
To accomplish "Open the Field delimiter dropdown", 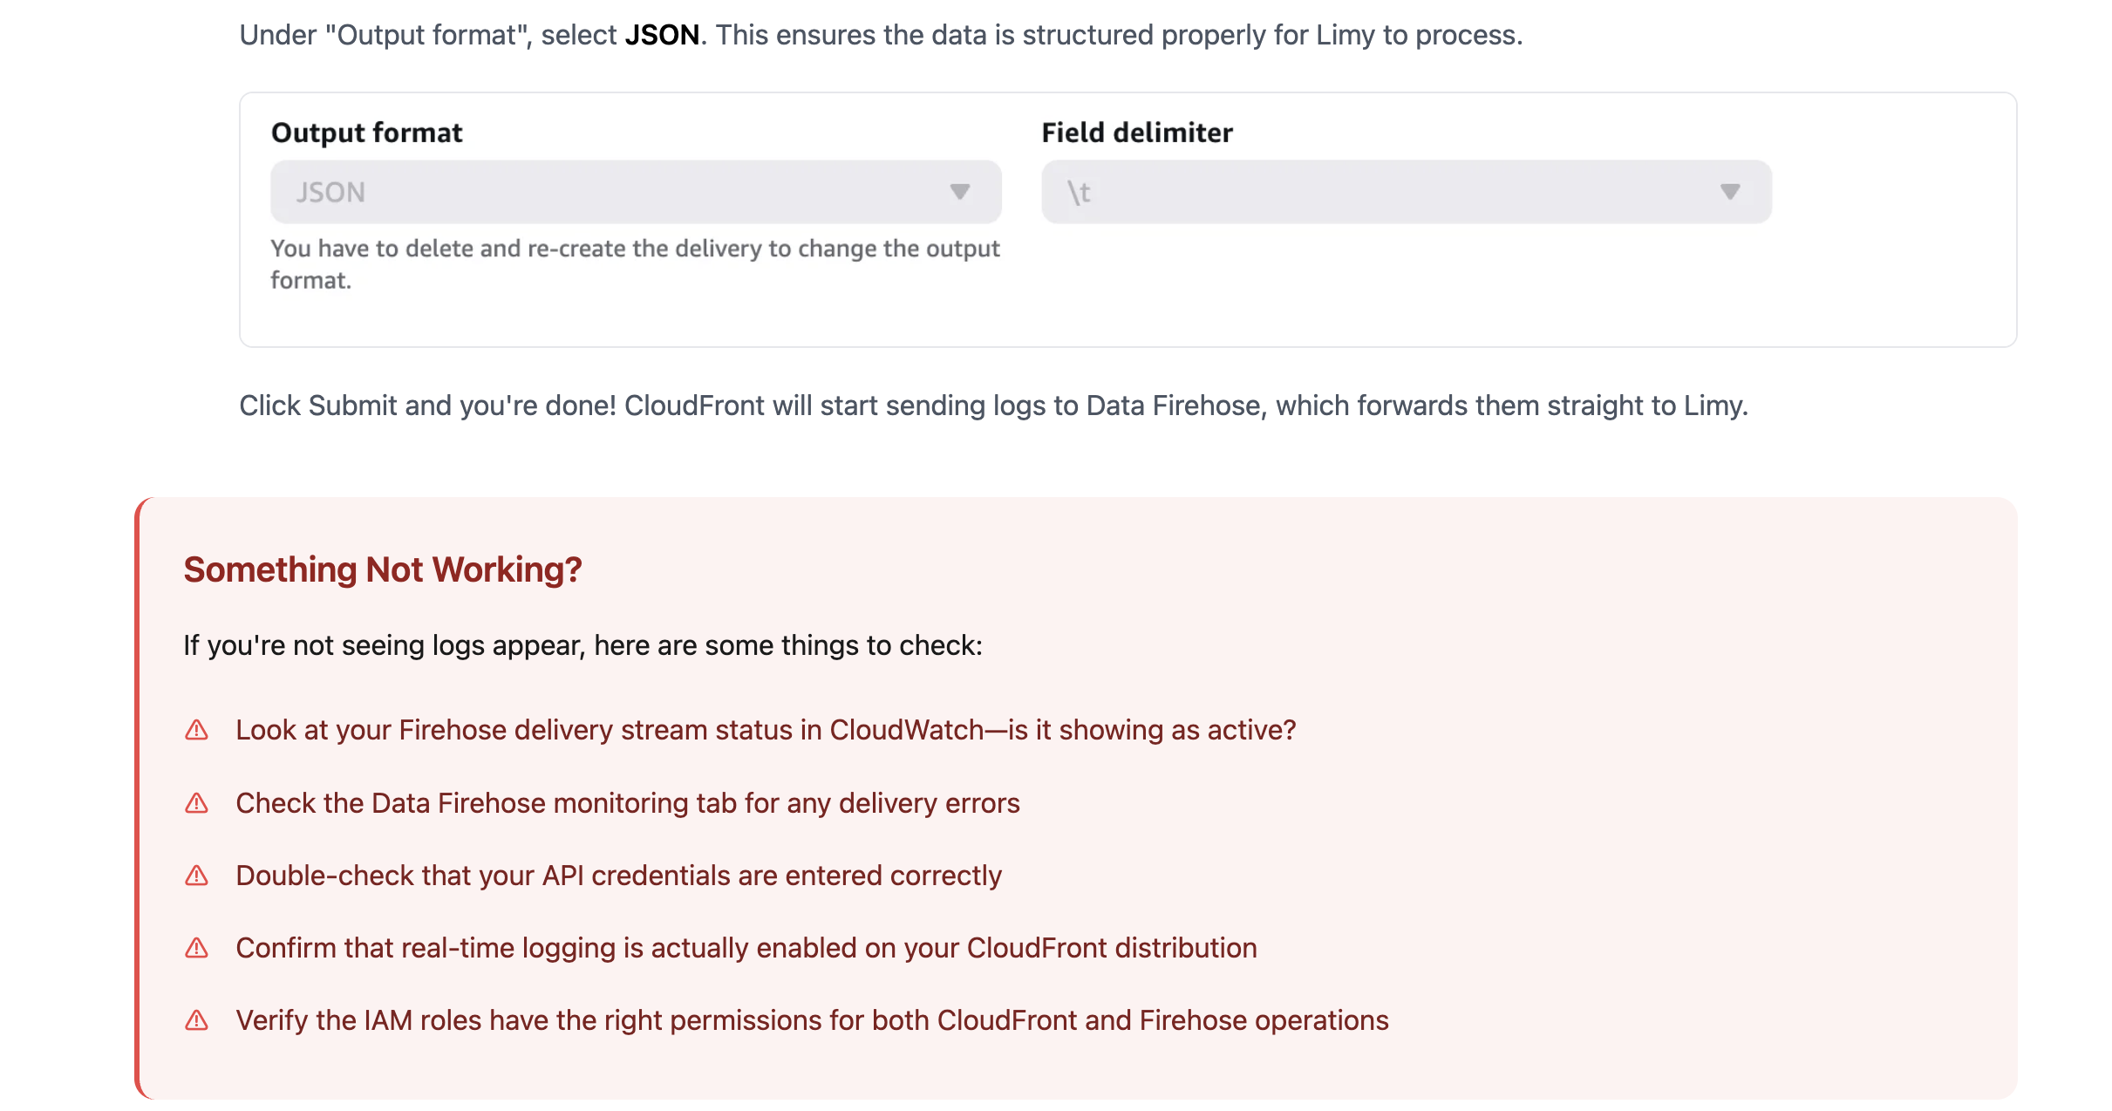I will pos(1406,192).
